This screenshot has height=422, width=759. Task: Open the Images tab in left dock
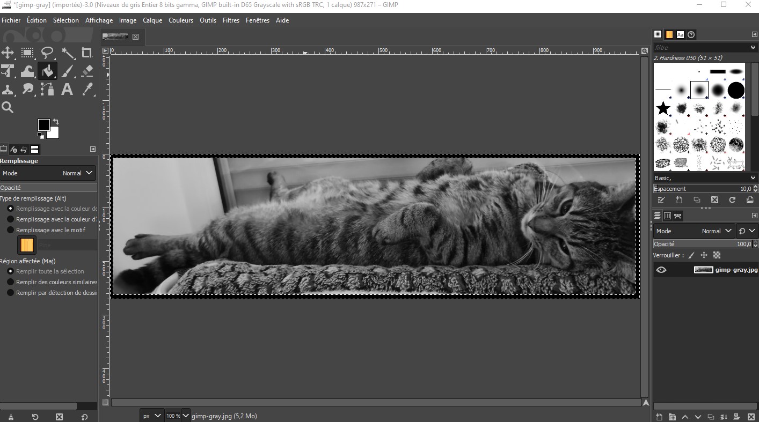(x=35, y=149)
